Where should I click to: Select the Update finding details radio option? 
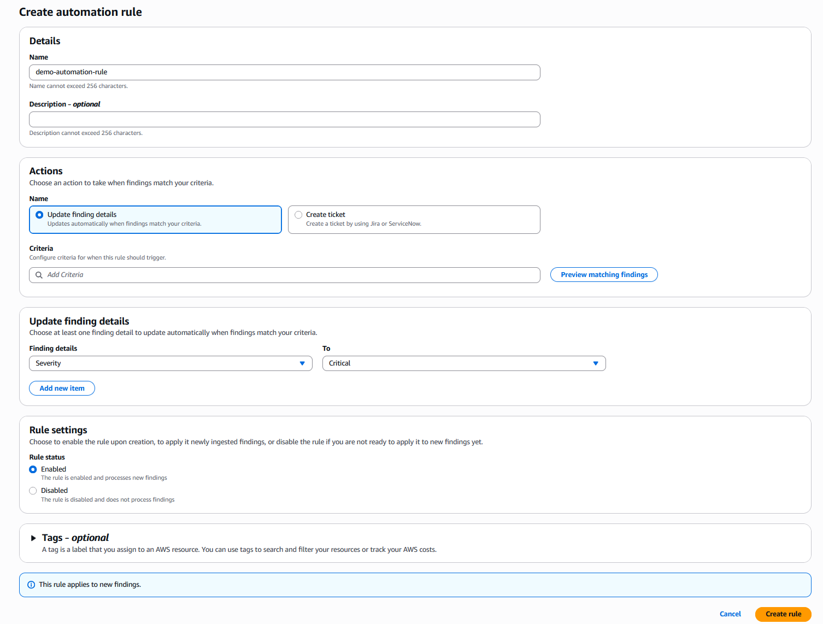pos(39,215)
